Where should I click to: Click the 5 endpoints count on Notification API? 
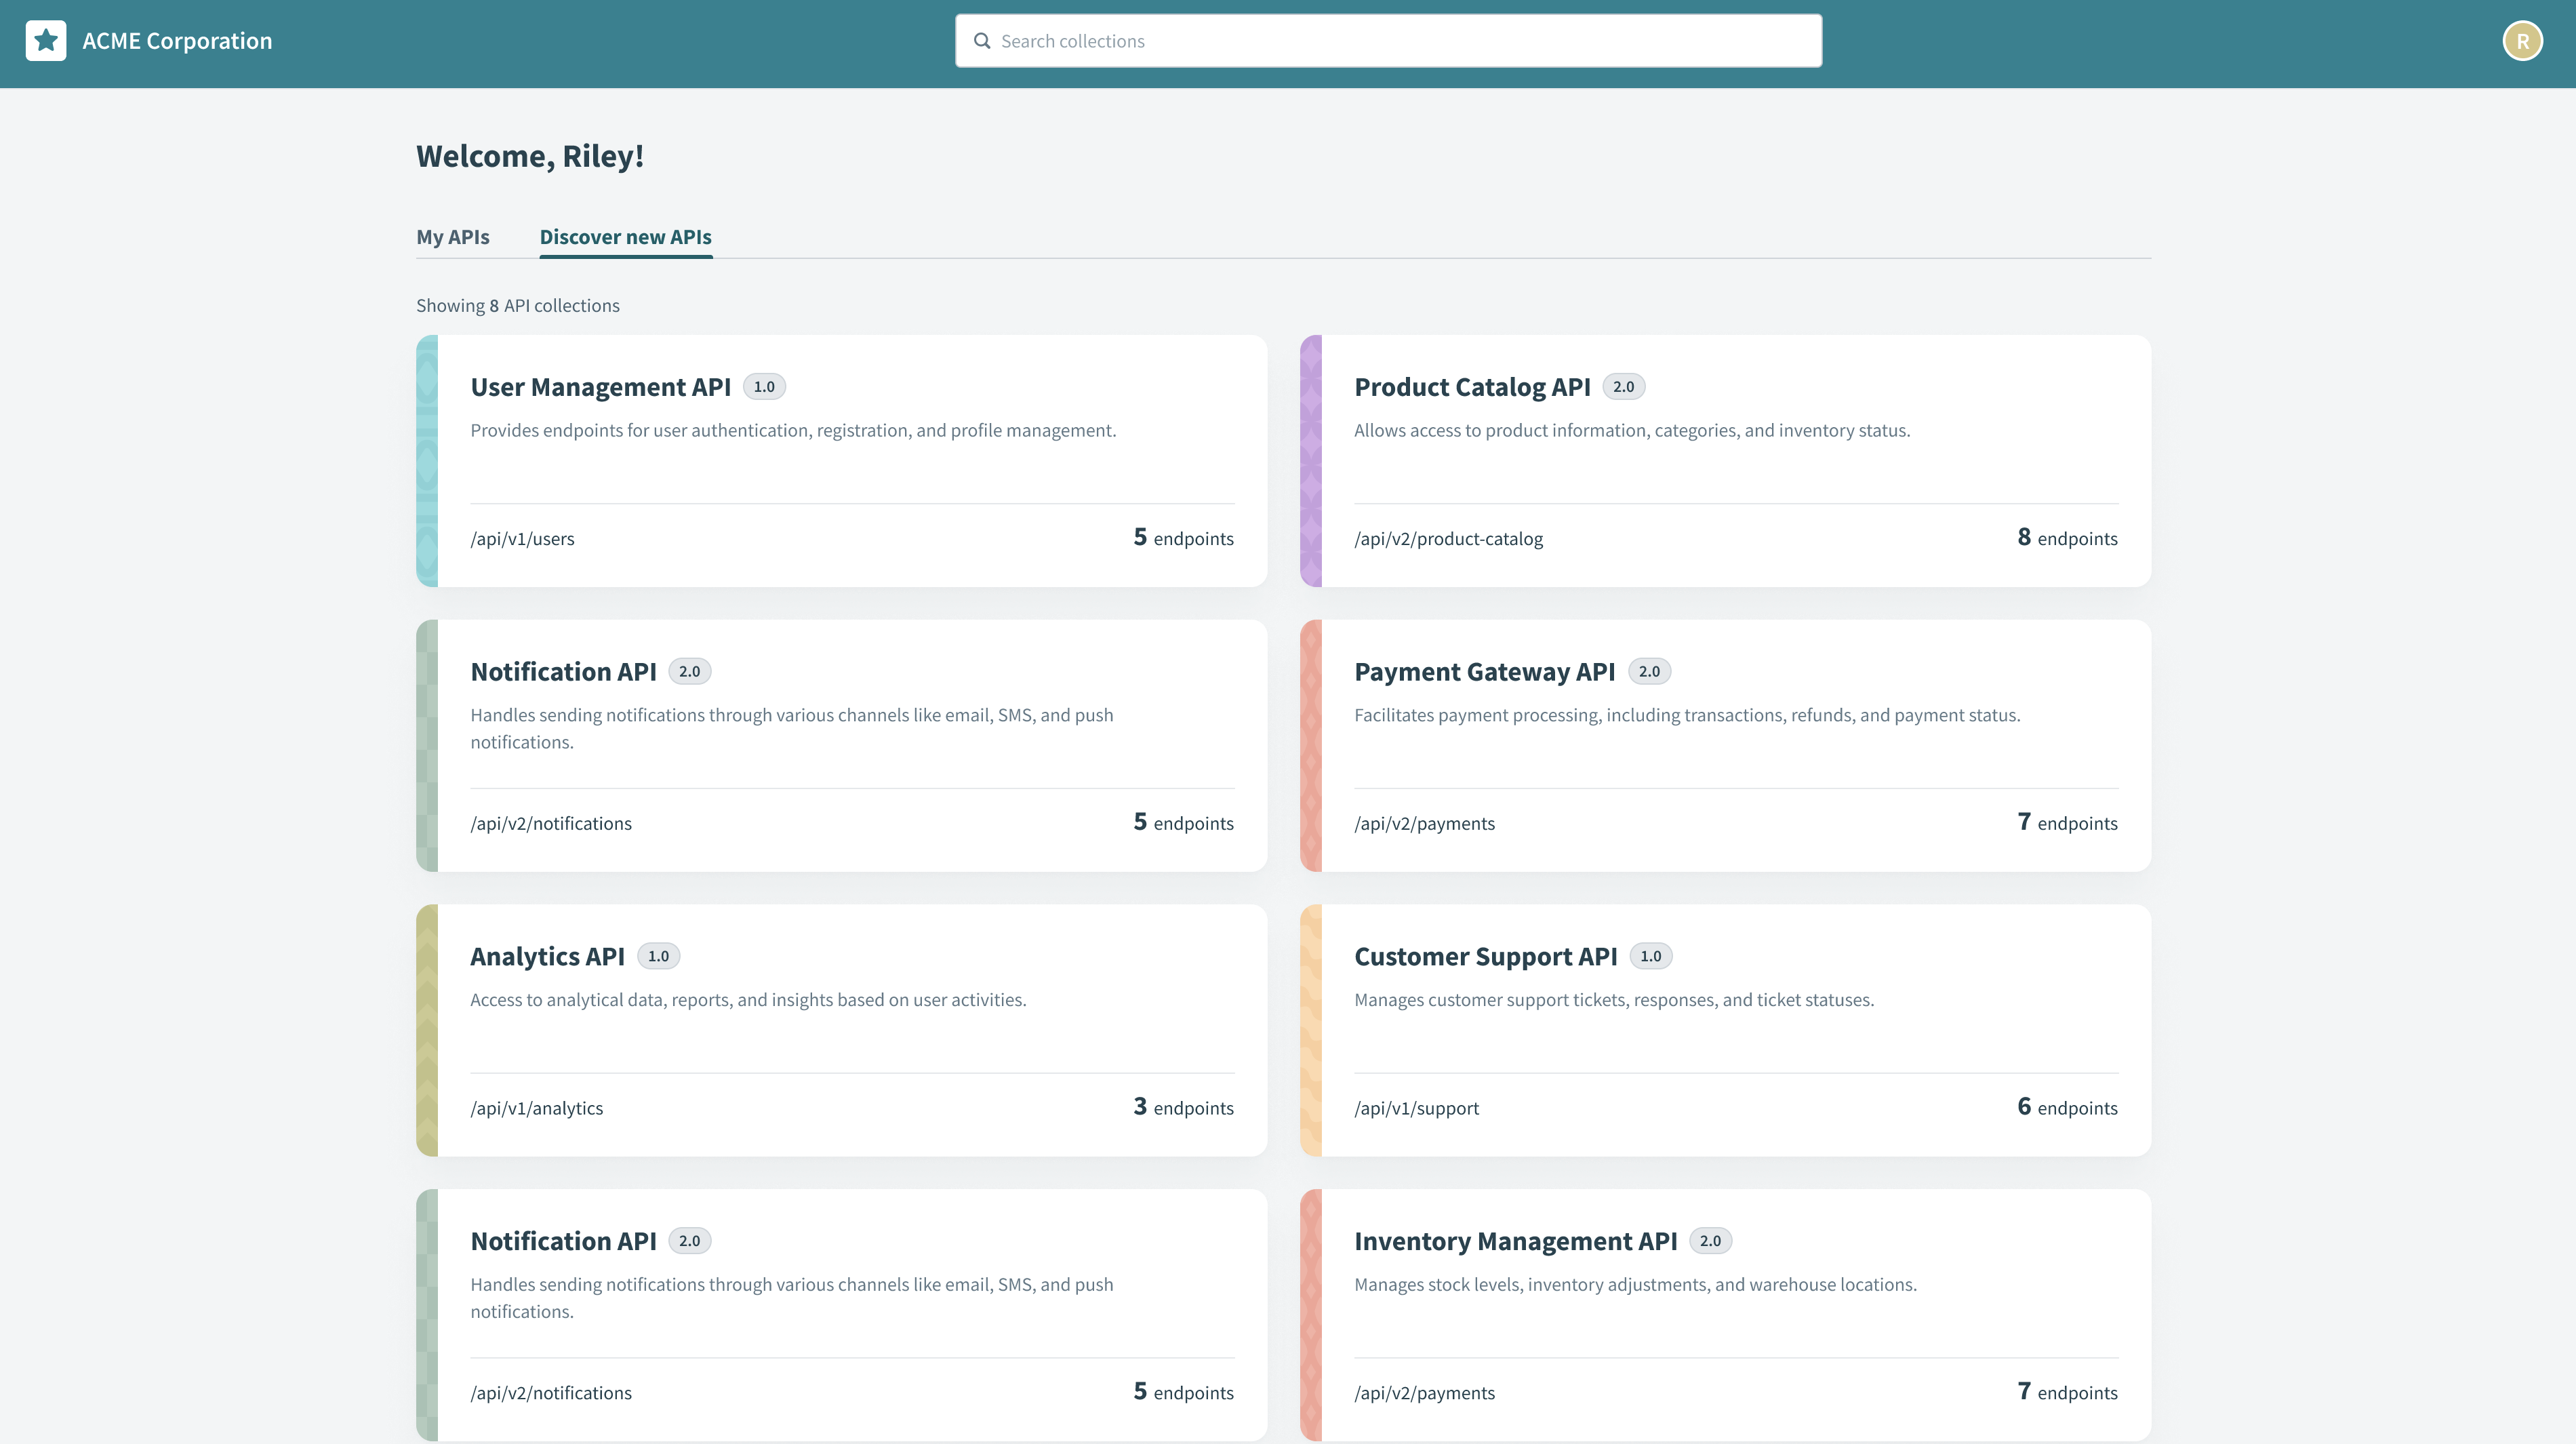point(1184,822)
